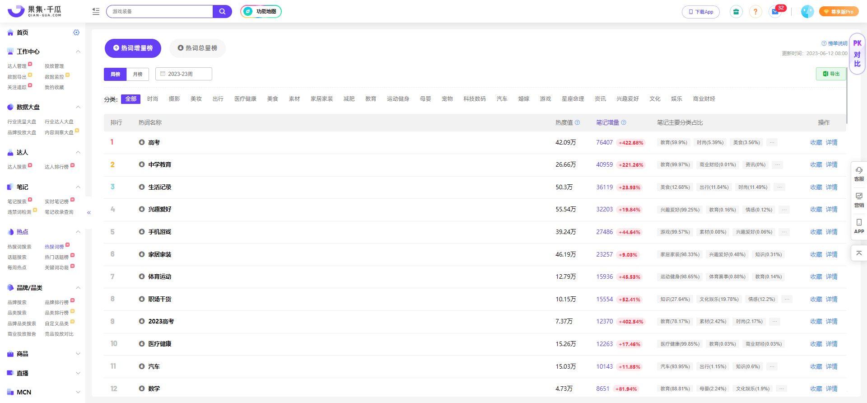Click the 教育(59.9%) tag in 高考 row
867x403 pixels.
coord(674,143)
